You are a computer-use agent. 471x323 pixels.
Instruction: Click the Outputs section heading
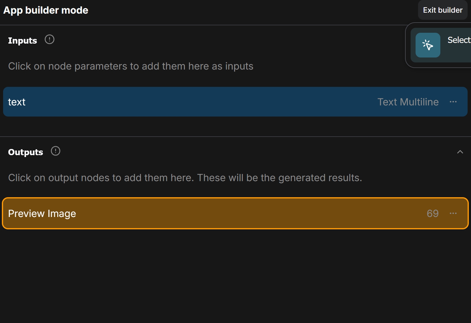25,152
